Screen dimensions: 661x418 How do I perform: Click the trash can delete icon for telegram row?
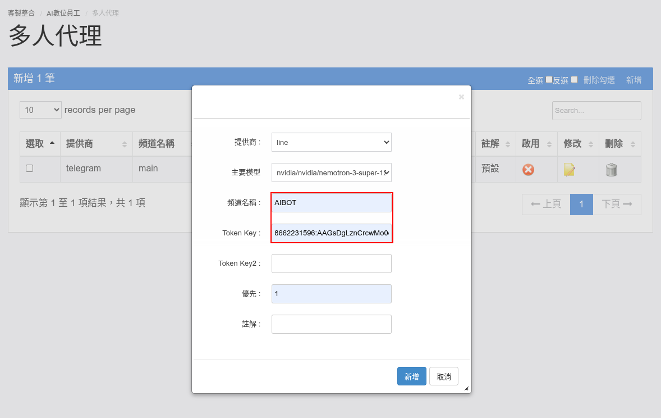point(611,170)
